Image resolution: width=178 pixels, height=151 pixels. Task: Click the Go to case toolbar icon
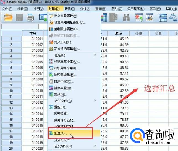click(x=104, y=17)
